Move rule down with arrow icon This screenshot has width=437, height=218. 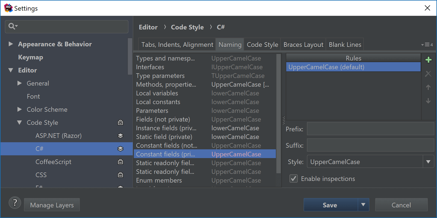click(x=428, y=101)
